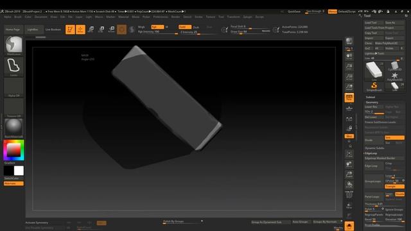Toggle the Zsub button
This screenshot has width=411, height=231.
197,27
